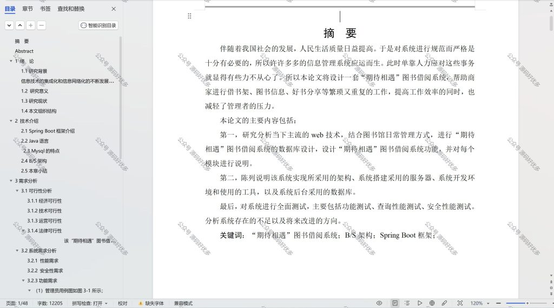
Task: Click 兼容模式 in the status bar
Action: pos(183,304)
